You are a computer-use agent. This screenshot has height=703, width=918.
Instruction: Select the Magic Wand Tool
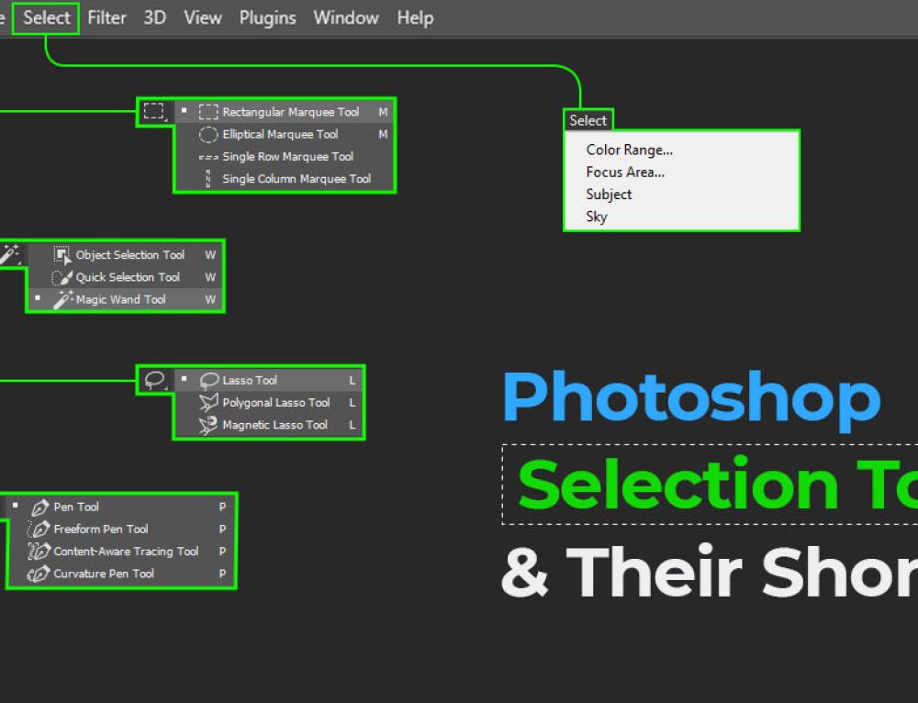coord(121,299)
